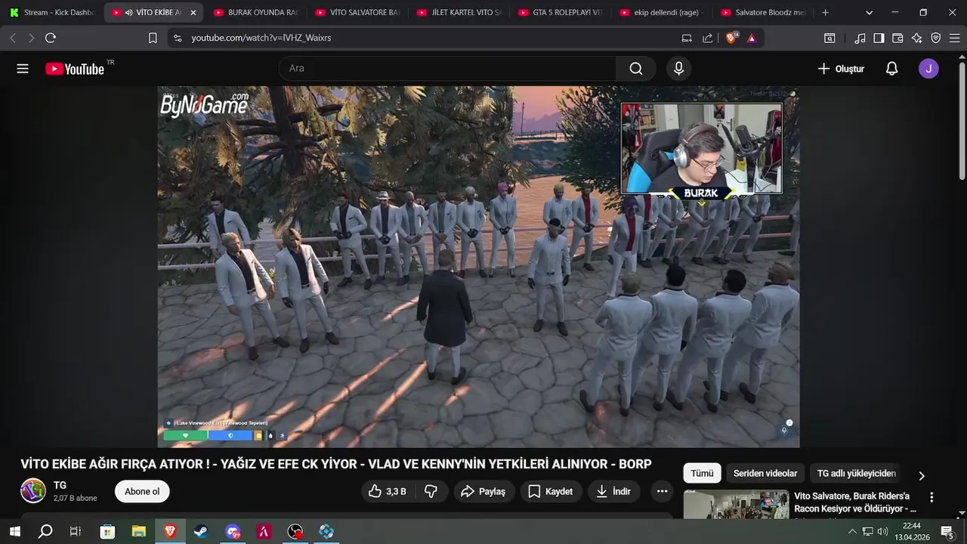967x544 pixels.
Task: Open the page search toolbar icon
Action: [x=830, y=38]
